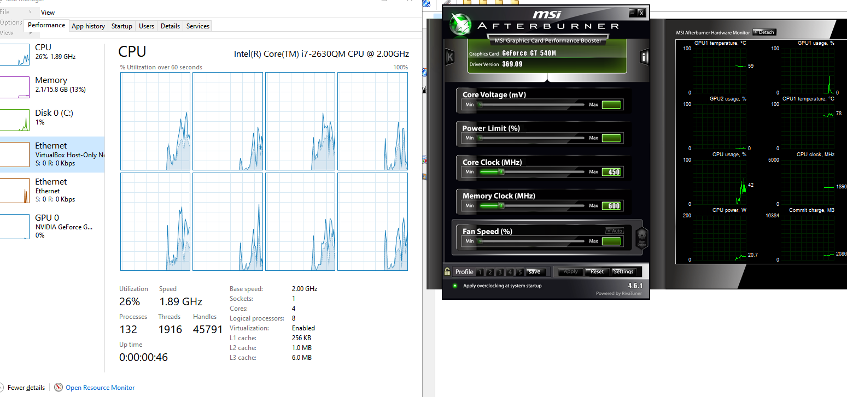This screenshot has height=397, width=847.
Task: Click the Fewer details arrow icon
Action: point(2,387)
